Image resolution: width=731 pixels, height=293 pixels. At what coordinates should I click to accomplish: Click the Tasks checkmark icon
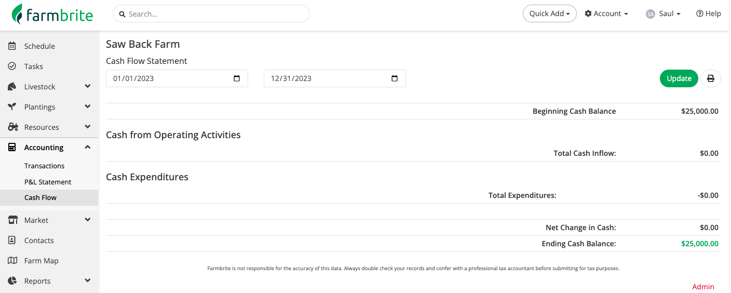click(12, 66)
